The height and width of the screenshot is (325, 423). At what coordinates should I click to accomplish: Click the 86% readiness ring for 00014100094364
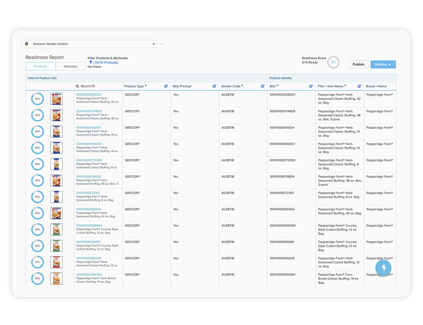coord(37,279)
